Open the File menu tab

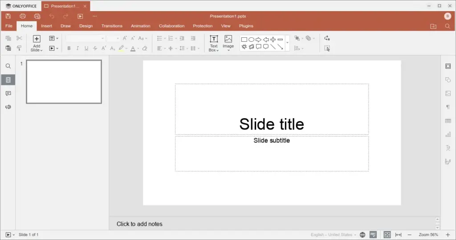pyautogui.click(x=9, y=26)
